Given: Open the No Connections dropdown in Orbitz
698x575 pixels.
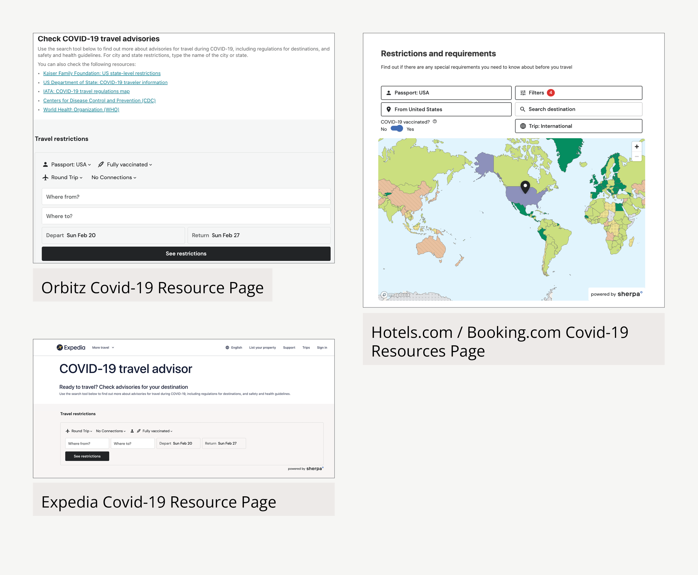Looking at the screenshot, I should 114,177.
